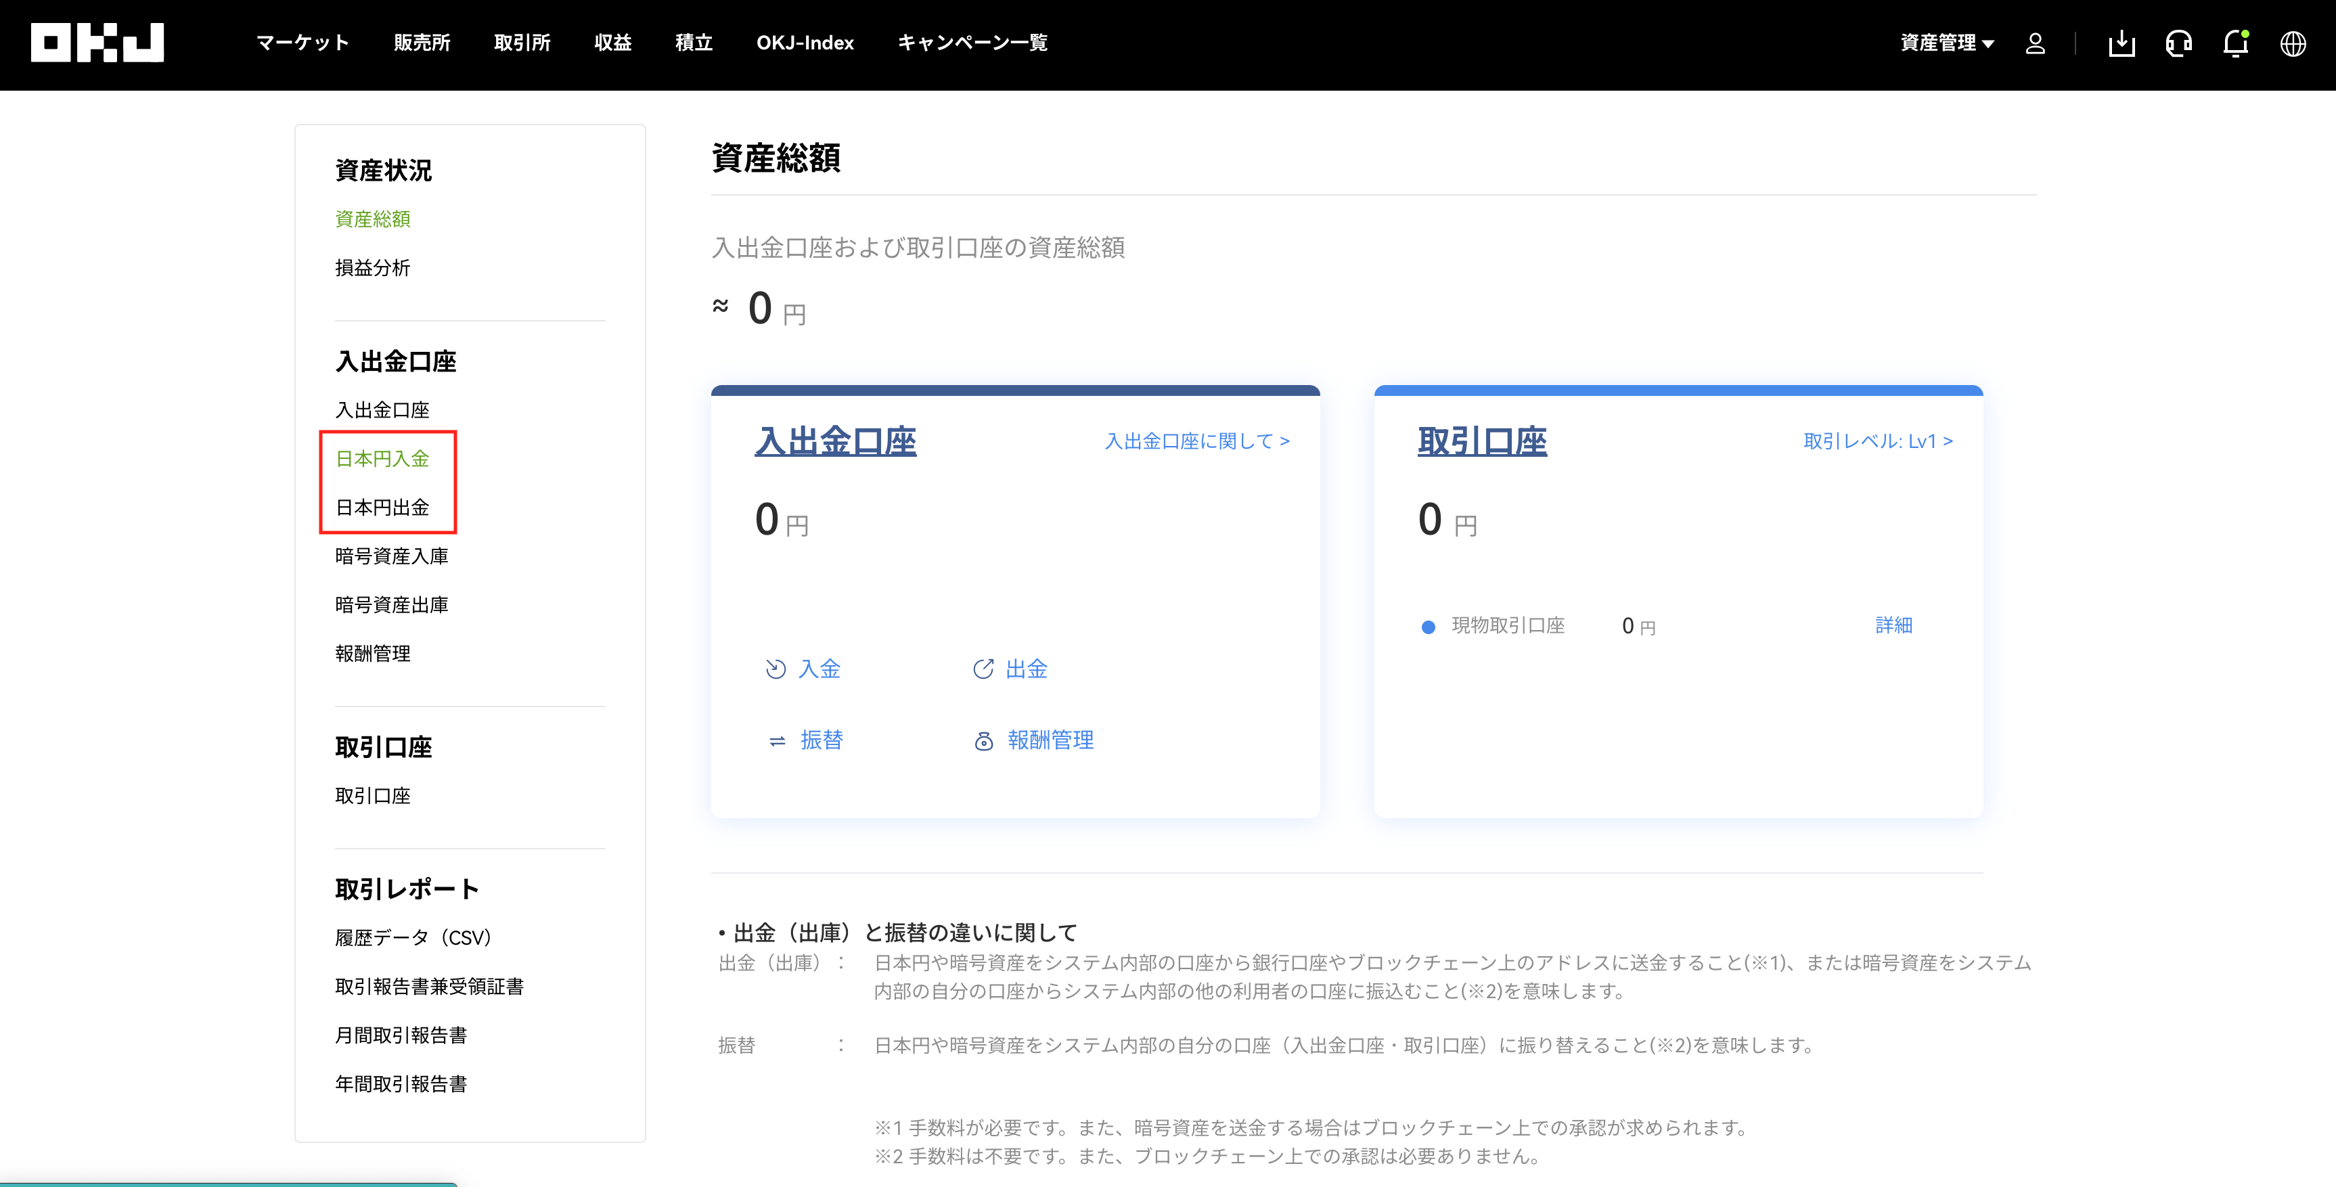The image size is (2336, 1187).
Task: Open 取引レベル: Lv1 > link
Action: (x=1877, y=442)
